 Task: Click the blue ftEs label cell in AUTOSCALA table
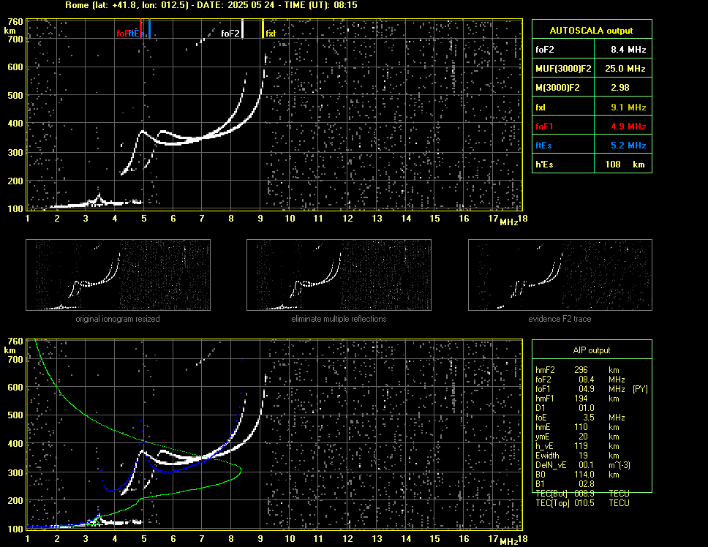(x=563, y=146)
